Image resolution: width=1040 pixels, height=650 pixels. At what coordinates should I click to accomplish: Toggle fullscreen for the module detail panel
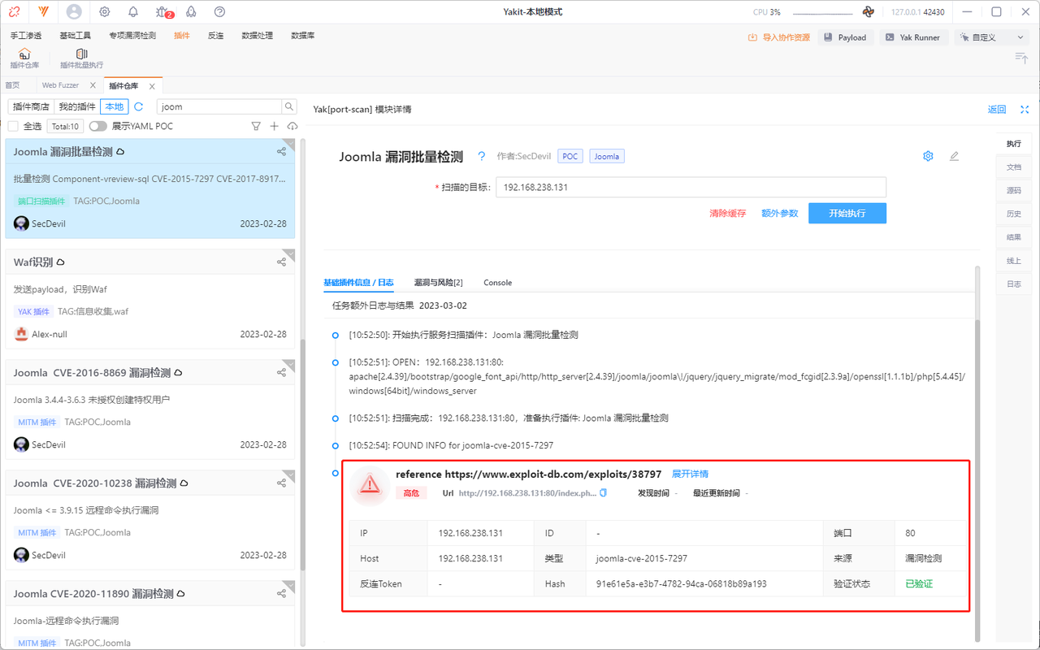pos(1025,110)
